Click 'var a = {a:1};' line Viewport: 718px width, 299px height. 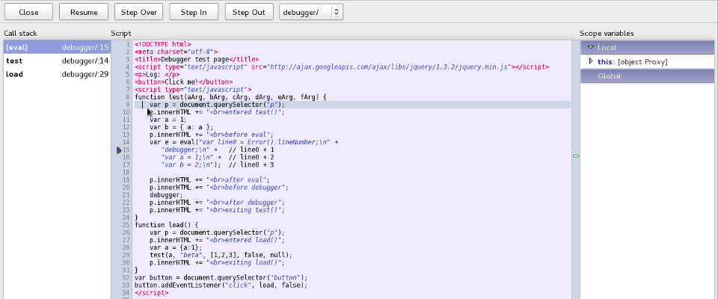[176, 247]
